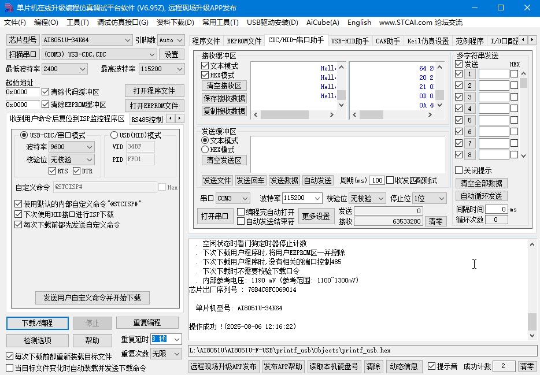Open the RS485控制 tab
The width and height of the screenshot is (540, 375).
click(147, 120)
